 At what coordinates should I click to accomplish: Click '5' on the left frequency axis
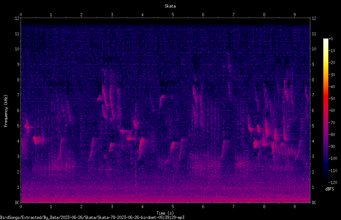pos(18,126)
